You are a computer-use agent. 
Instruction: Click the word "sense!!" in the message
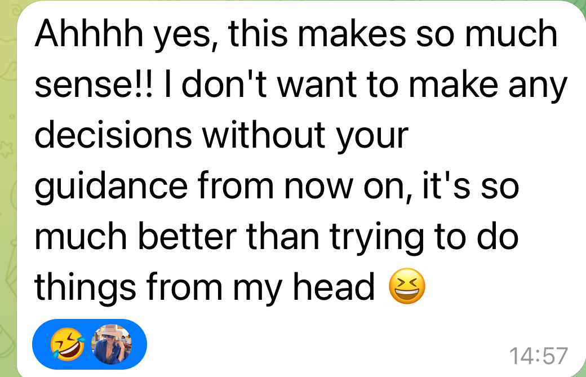(94, 85)
